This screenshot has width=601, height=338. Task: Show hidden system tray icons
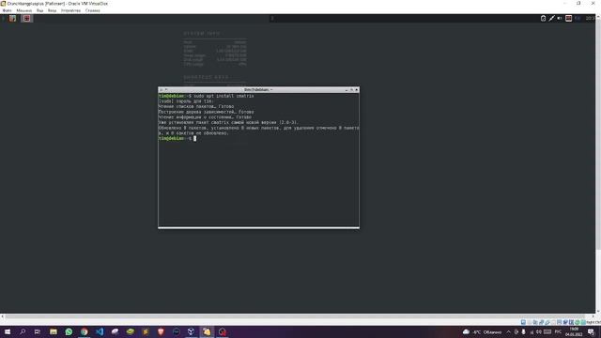pyautogui.click(x=509, y=331)
